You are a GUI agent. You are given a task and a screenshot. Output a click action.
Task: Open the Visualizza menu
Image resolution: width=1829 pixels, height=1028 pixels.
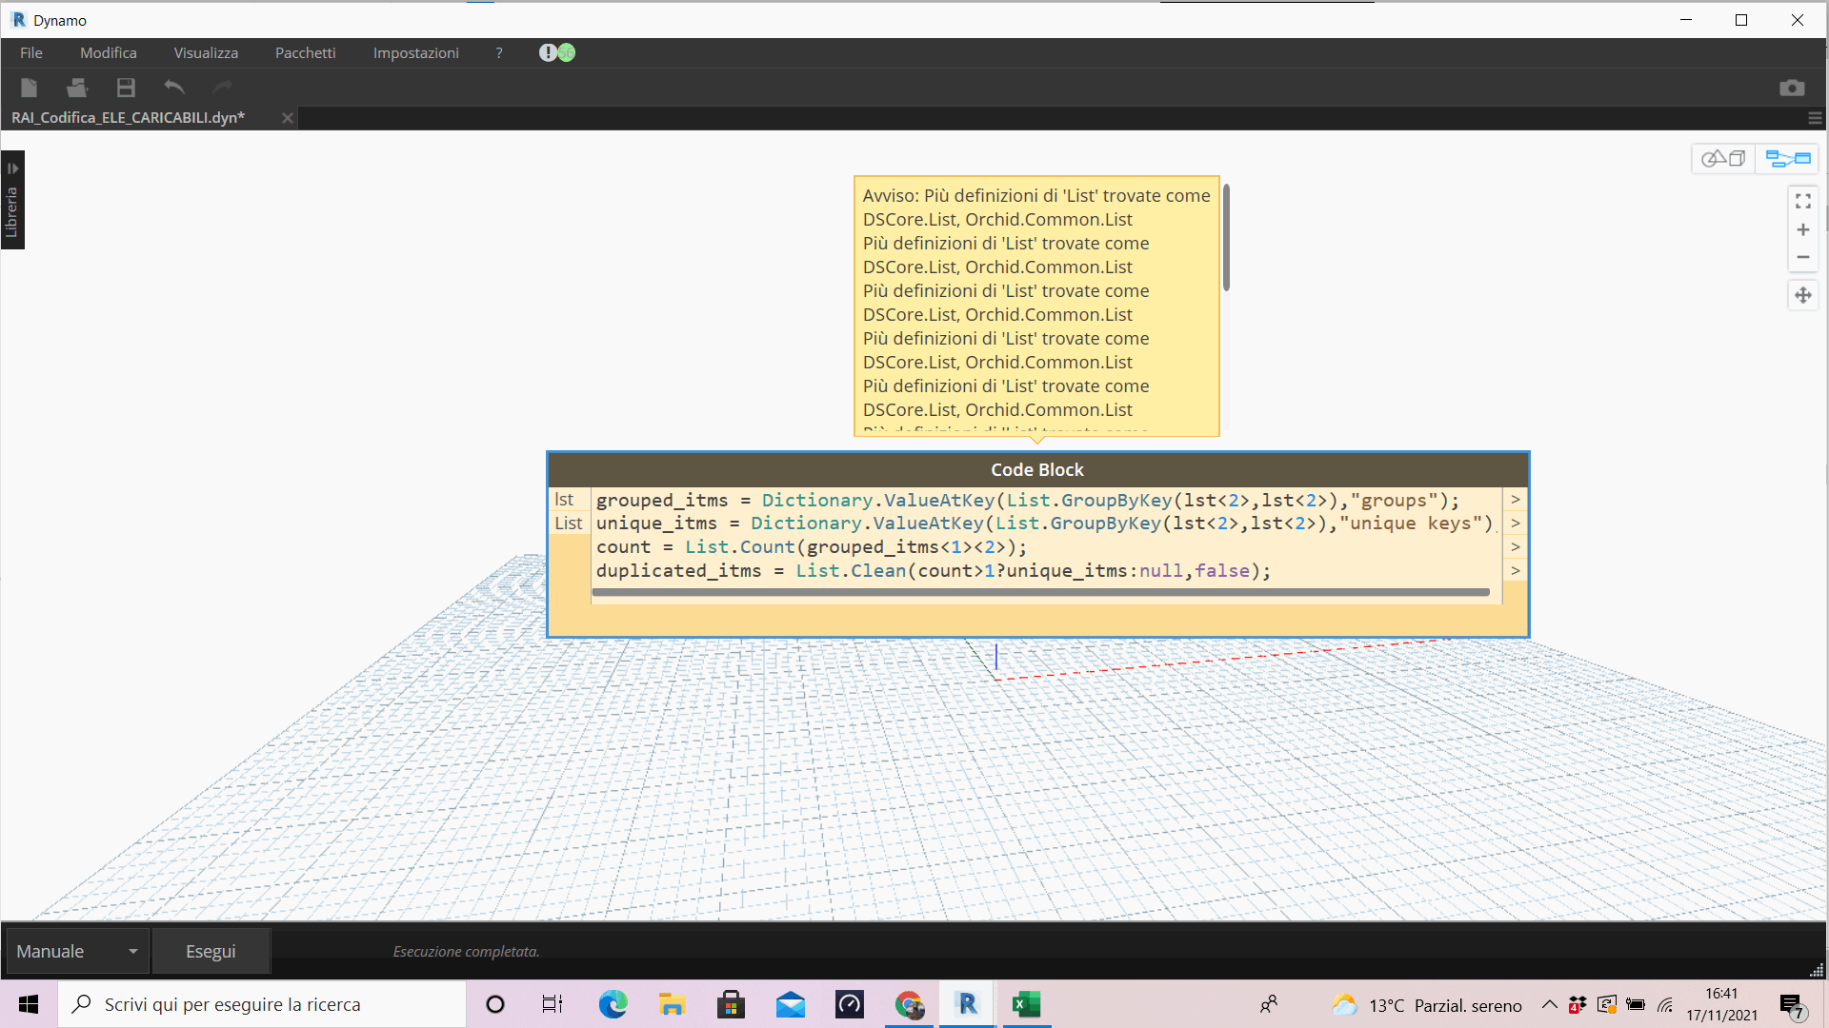pos(206,53)
